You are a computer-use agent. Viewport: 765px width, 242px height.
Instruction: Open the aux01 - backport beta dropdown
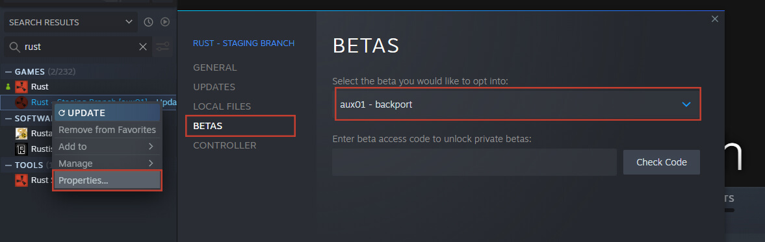(x=517, y=104)
